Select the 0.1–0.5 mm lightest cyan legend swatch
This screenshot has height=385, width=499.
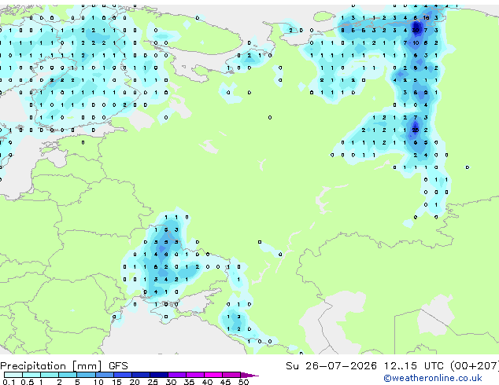13,375
